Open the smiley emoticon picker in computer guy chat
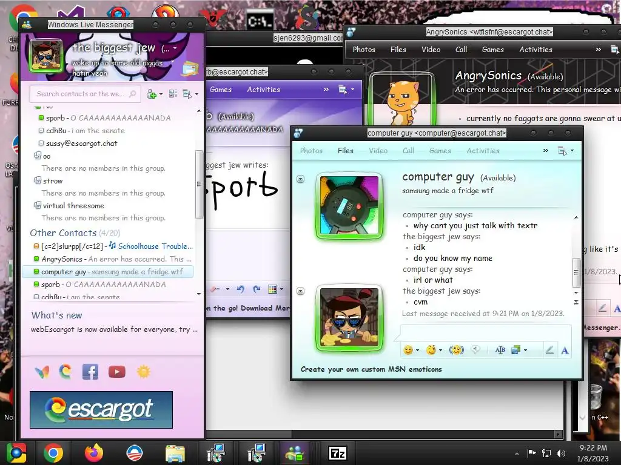621x465 pixels. [408, 349]
